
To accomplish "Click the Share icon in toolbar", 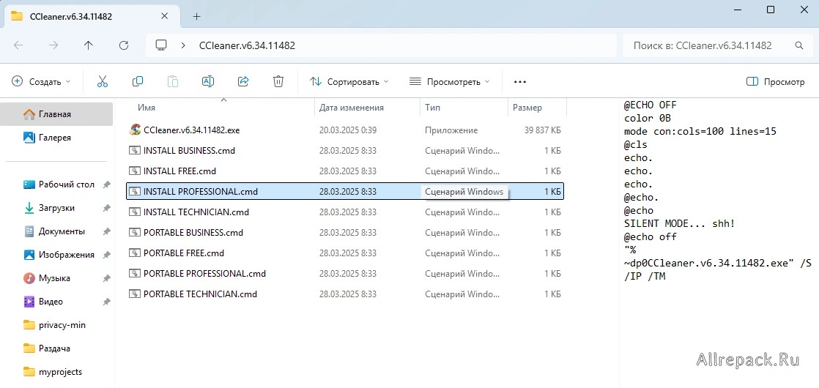I will (x=243, y=81).
